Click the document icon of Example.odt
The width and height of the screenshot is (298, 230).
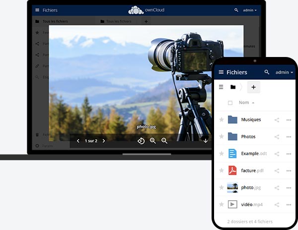pos(232,153)
